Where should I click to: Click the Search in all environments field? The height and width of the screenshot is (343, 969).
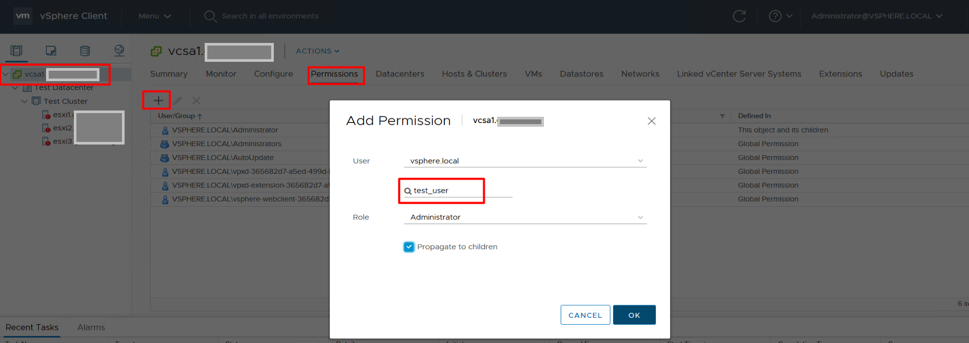click(270, 16)
